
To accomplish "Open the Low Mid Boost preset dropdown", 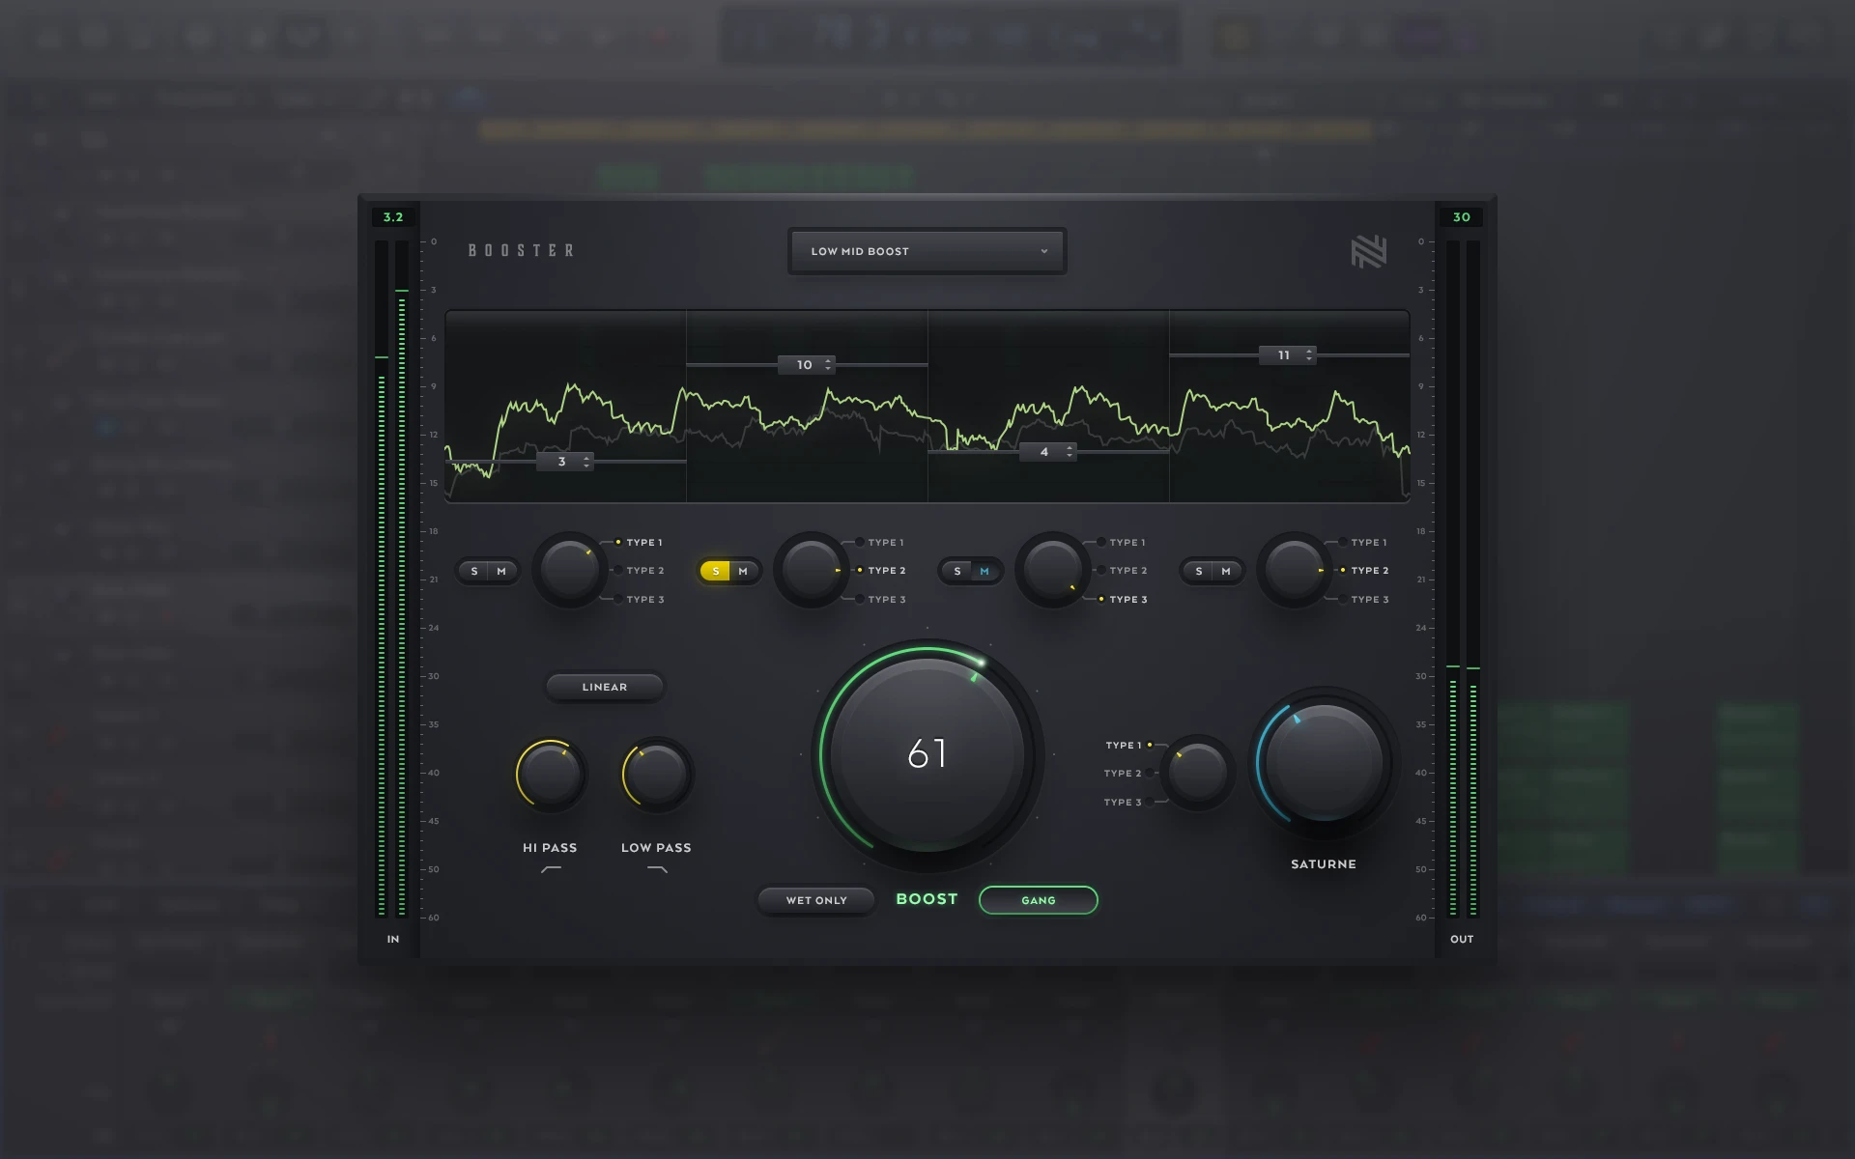I will [927, 251].
